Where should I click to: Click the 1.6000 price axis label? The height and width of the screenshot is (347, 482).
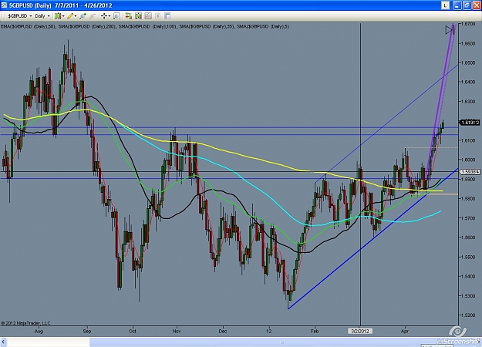point(468,160)
